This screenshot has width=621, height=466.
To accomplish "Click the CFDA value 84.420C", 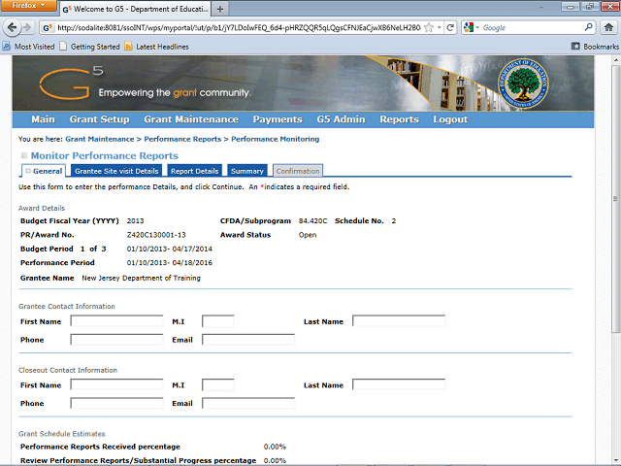I will [312, 221].
